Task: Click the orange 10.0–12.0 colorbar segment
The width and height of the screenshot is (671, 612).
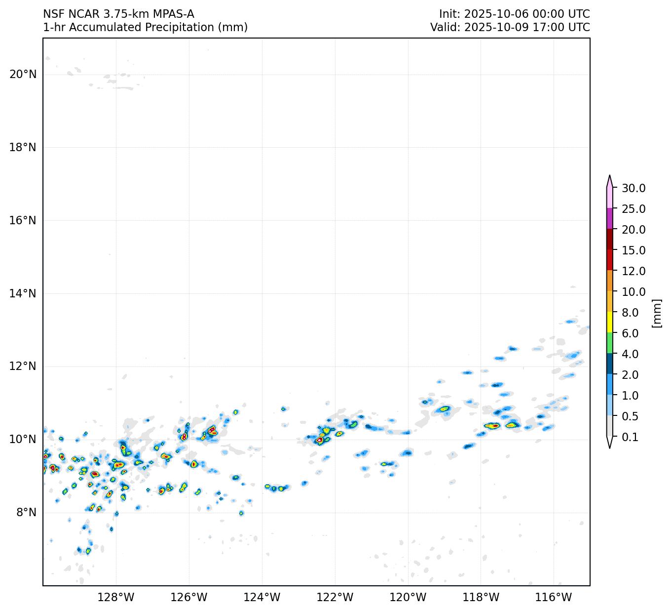Action: click(x=610, y=281)
